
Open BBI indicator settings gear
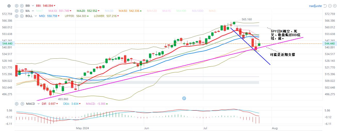pos(17,6)
